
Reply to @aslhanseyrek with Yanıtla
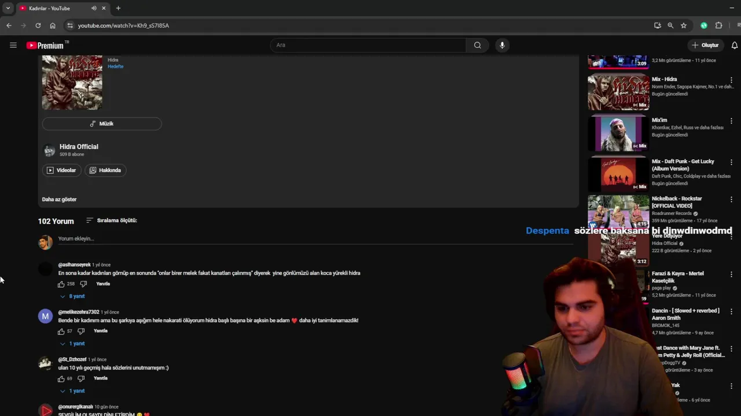click(x=103, y=284)
